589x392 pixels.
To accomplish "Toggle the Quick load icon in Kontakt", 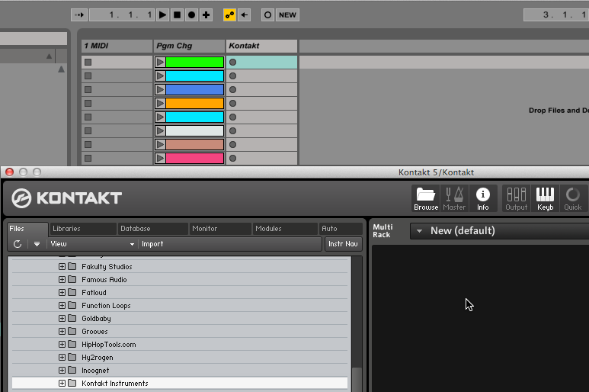I will click(x=573, y=198).
